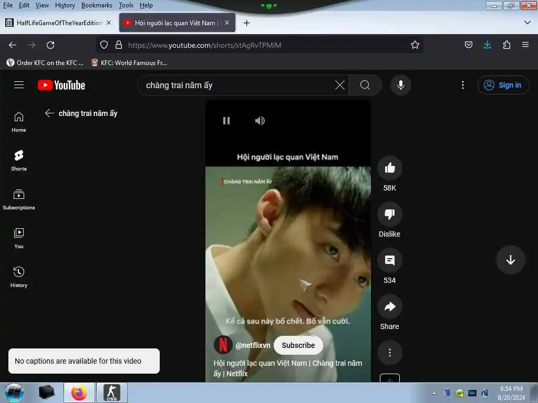Viewport: 538px width, 403px height.
Task: Open KFC: World Famous bookmark
Action: pyautogui.click(x=129, y=63)
